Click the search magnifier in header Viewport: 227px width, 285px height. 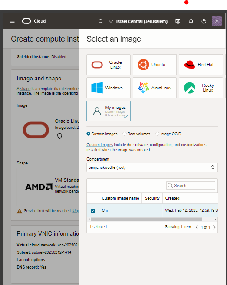click(101, 21)
